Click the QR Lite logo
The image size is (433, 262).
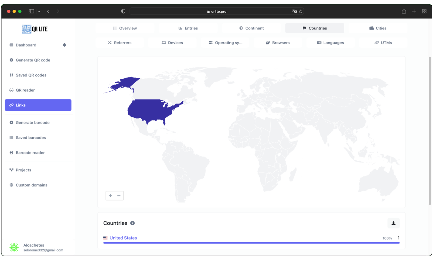[35, 29]
